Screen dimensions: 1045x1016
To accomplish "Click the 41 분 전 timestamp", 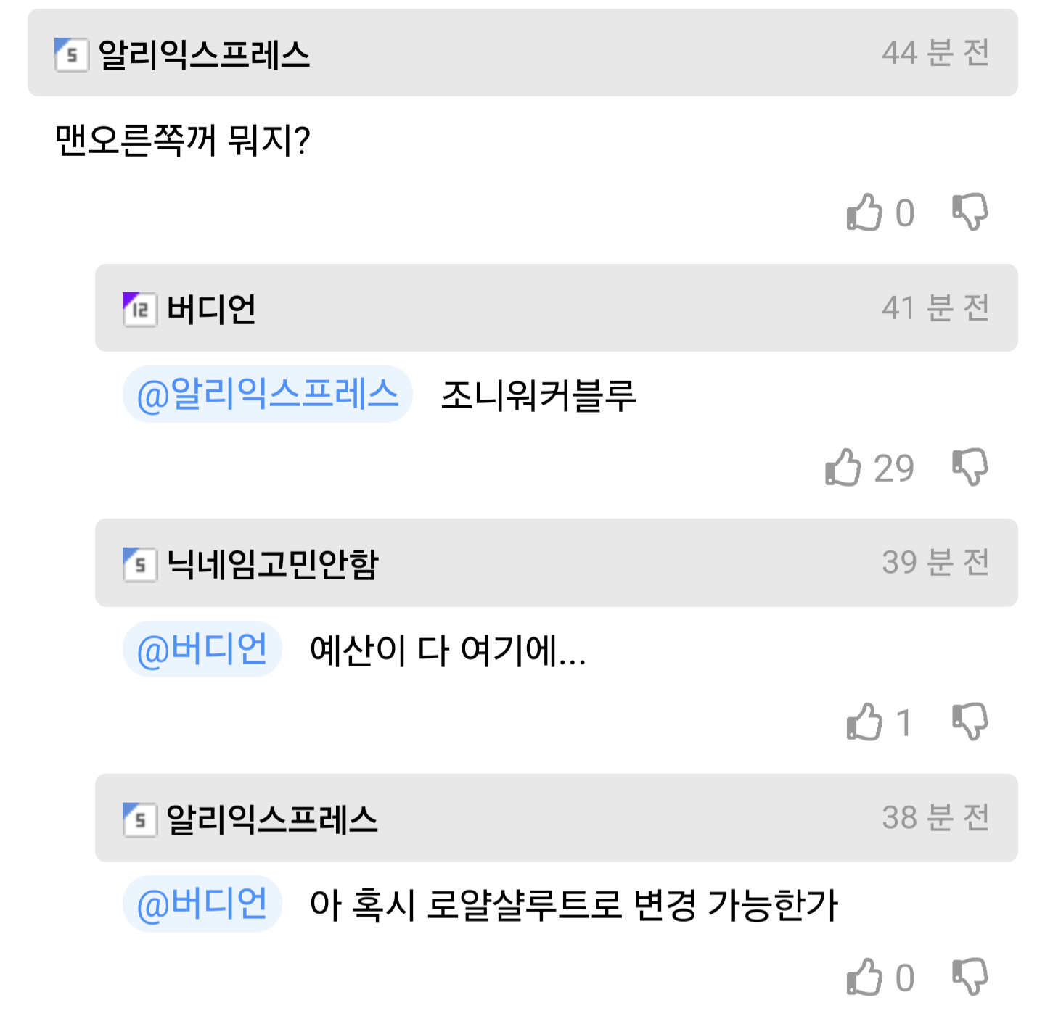I will [x=935, y=308].
